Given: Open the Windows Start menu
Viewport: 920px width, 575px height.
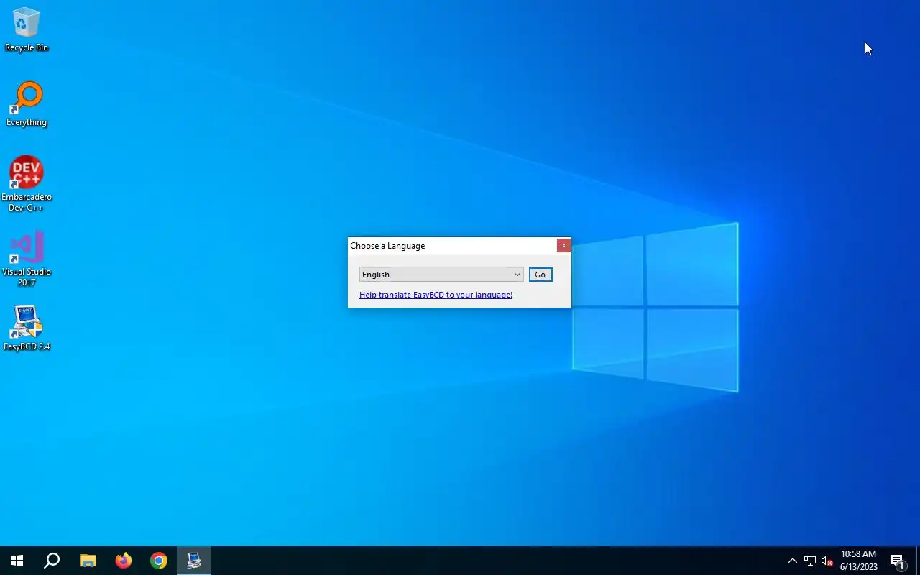Looking at the screenshot, I should pyautogui.click(x=17, y=561).
